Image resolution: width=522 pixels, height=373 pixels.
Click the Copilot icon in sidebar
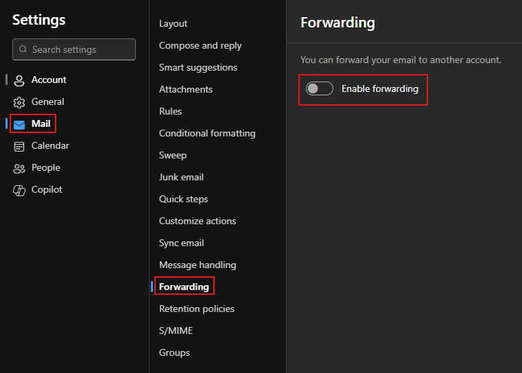(19, 190)
